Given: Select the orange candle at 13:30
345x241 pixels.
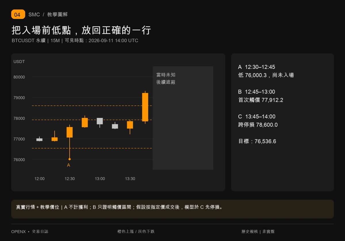Looking at the screenshot, I should pos(130,125).
